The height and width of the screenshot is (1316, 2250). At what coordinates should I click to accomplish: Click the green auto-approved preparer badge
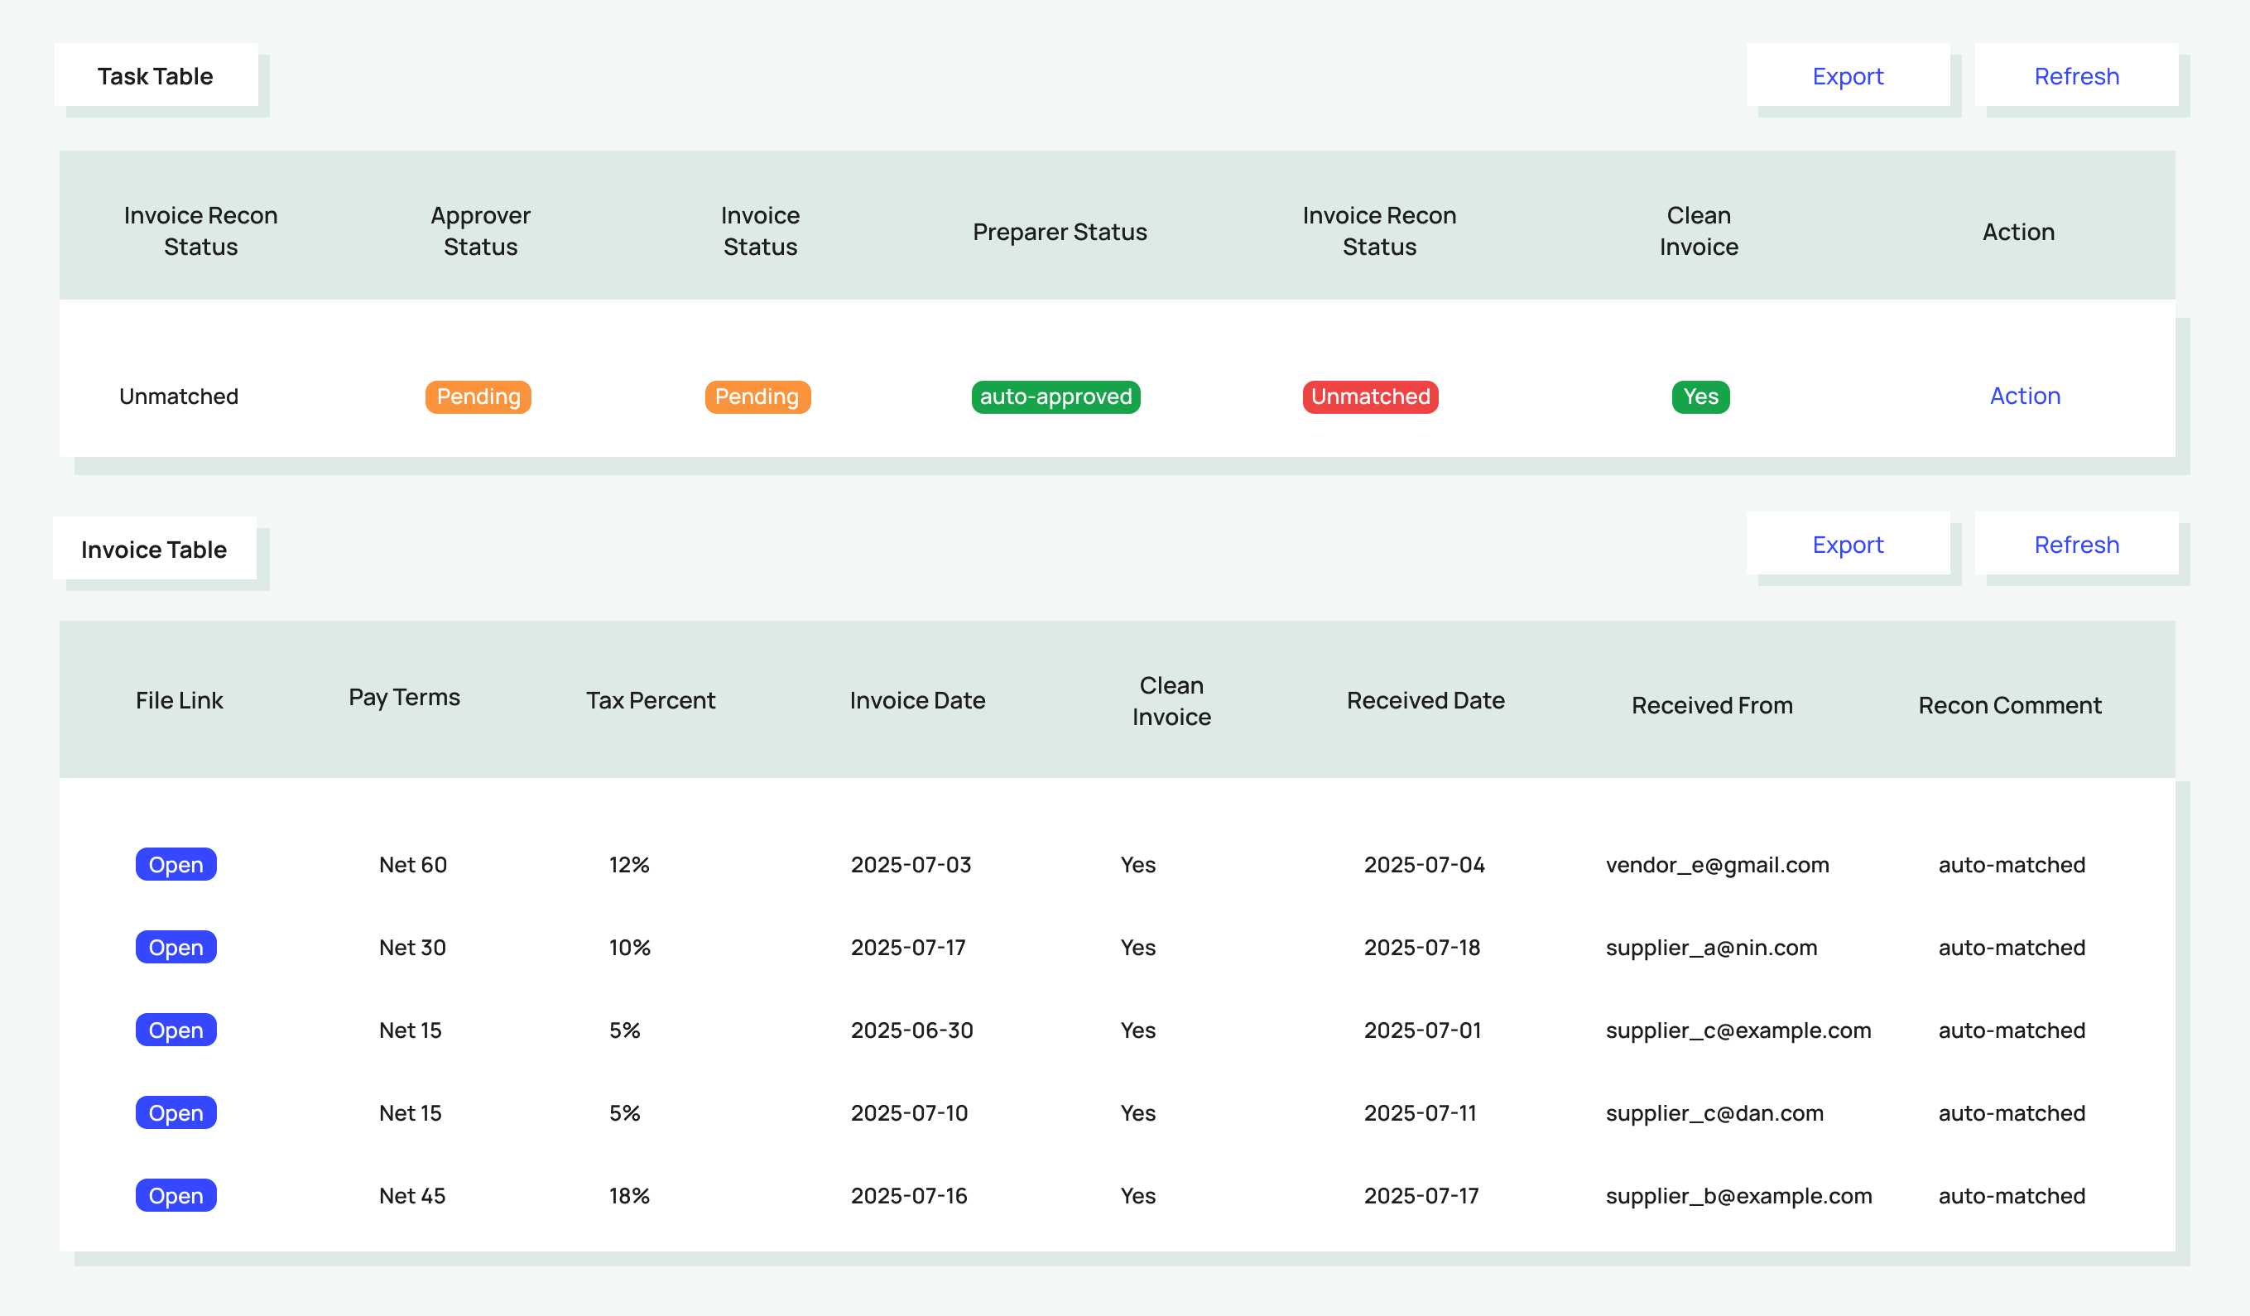[x=1055, y=396]
